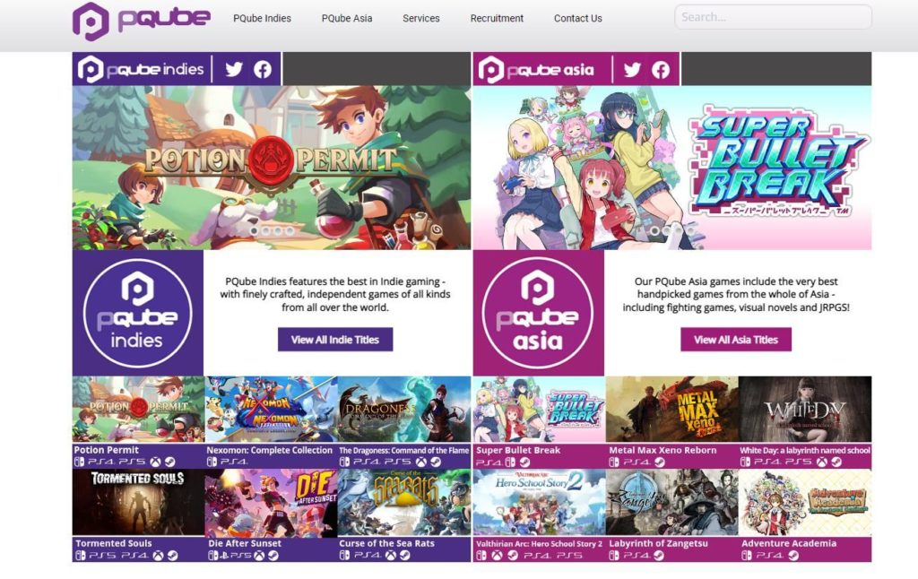Go to the Recruitment page
This screenshot has width=918, height=579.
[x=497, y=18]
